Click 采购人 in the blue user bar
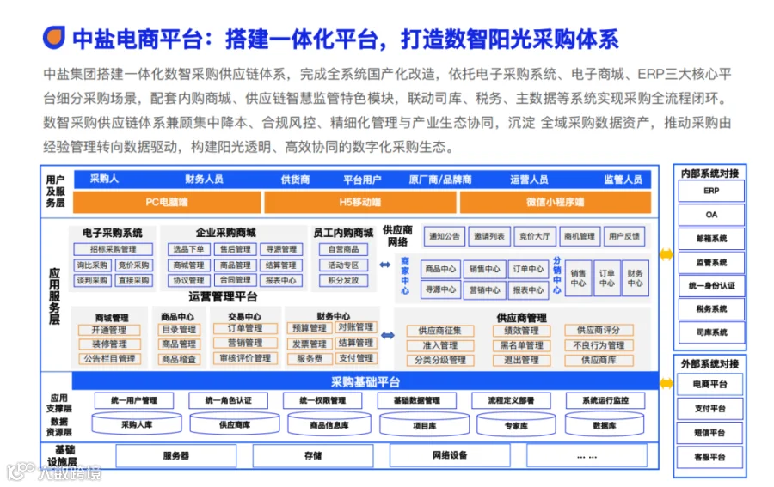Viewport: 774px width, 487px height. point(104,179)
